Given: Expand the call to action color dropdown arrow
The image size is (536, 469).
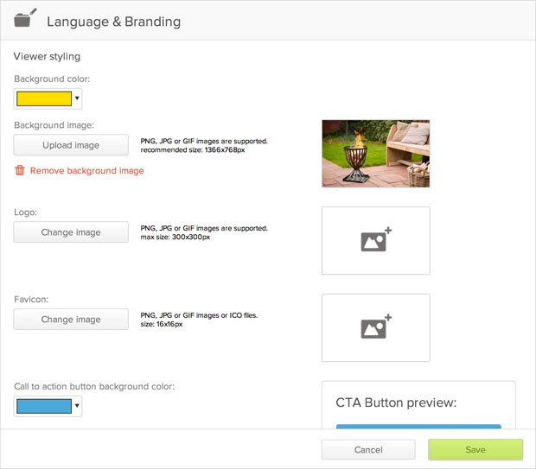Looking at the screenshot, I should [x=77, y=406].
